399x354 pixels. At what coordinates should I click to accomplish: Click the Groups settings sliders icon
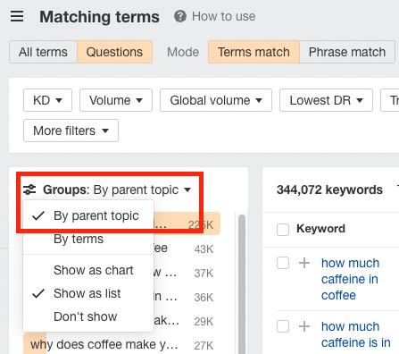click(x=29, y=190)
